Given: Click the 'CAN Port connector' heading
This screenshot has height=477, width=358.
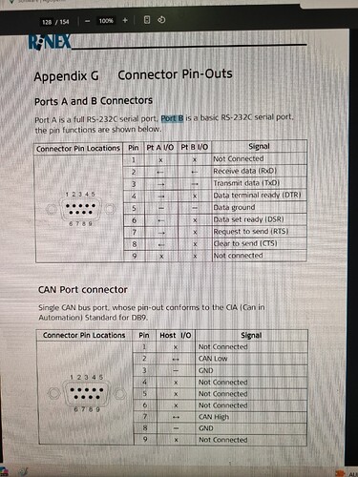Looking at the screenshot, I should 83,290.
